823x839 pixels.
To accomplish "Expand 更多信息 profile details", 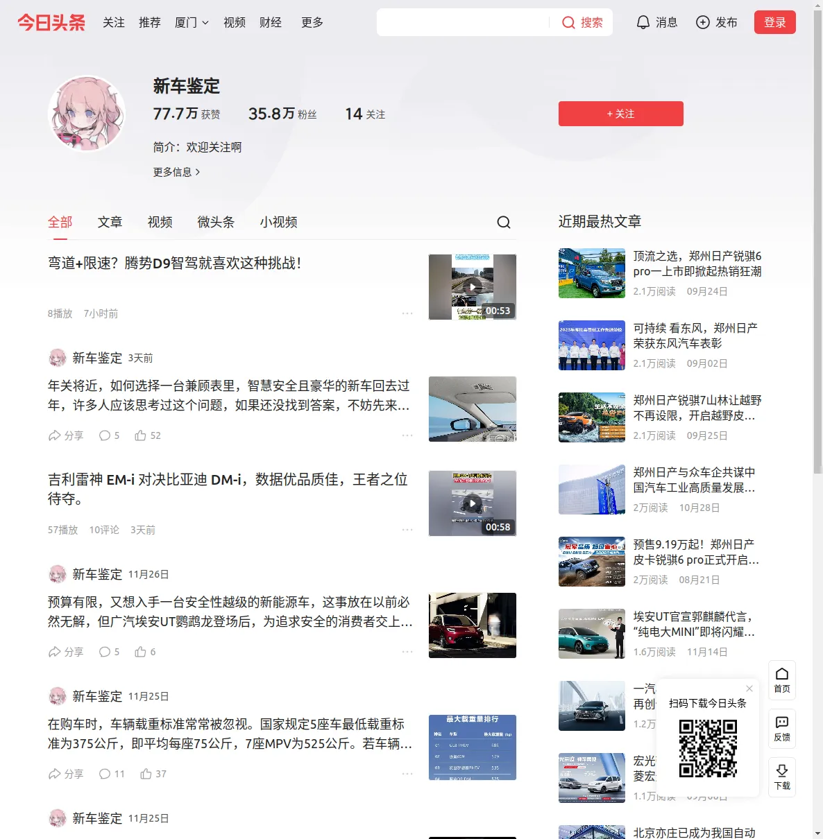I will [177, 172].
